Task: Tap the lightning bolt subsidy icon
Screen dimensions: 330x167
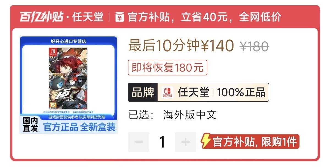Action: (206, 141)
